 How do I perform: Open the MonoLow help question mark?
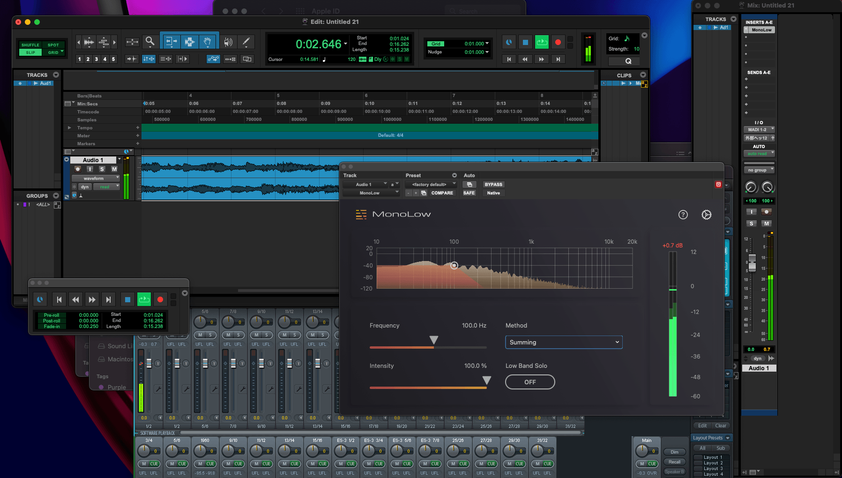coord(683,215)
